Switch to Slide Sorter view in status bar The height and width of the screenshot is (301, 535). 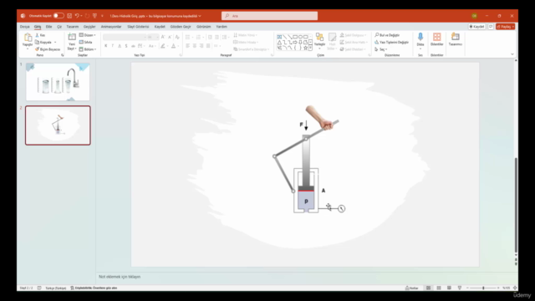(439, 288)
